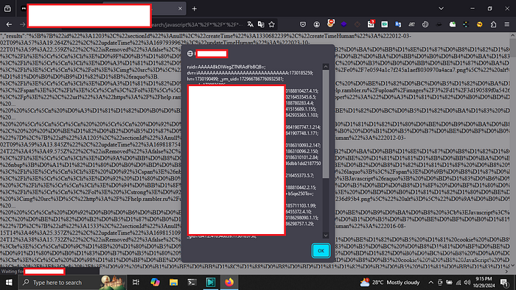516x290 pixels.
Task: Open the notification center icon
Action: click(504, 283)
